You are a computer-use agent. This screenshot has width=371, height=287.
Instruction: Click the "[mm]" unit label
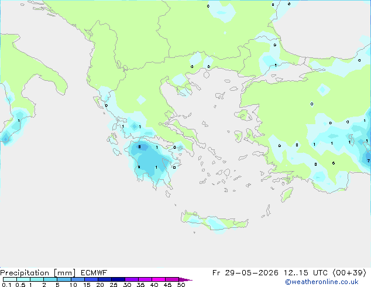(64, 273)
